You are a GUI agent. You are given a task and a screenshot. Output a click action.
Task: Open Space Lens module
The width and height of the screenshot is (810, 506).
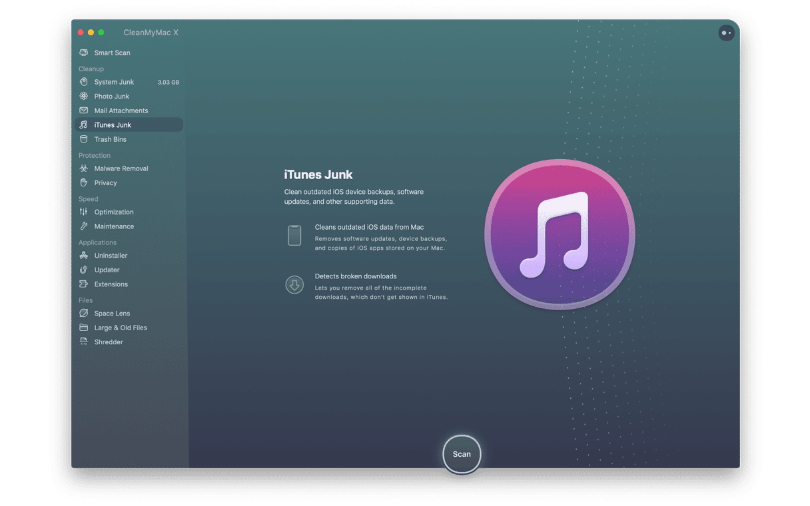(x=112, y=314)
